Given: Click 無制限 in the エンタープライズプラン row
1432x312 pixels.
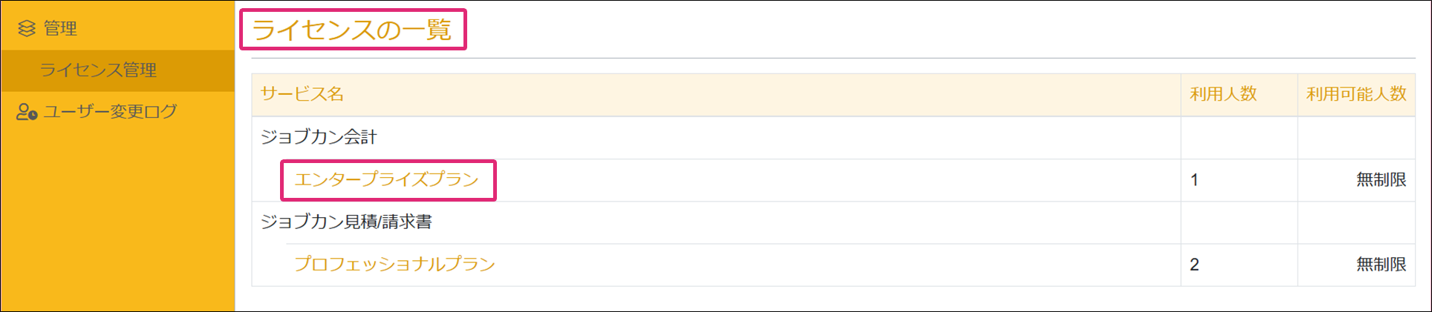Looking at the screenshot, I should (x=1381, y=180).
